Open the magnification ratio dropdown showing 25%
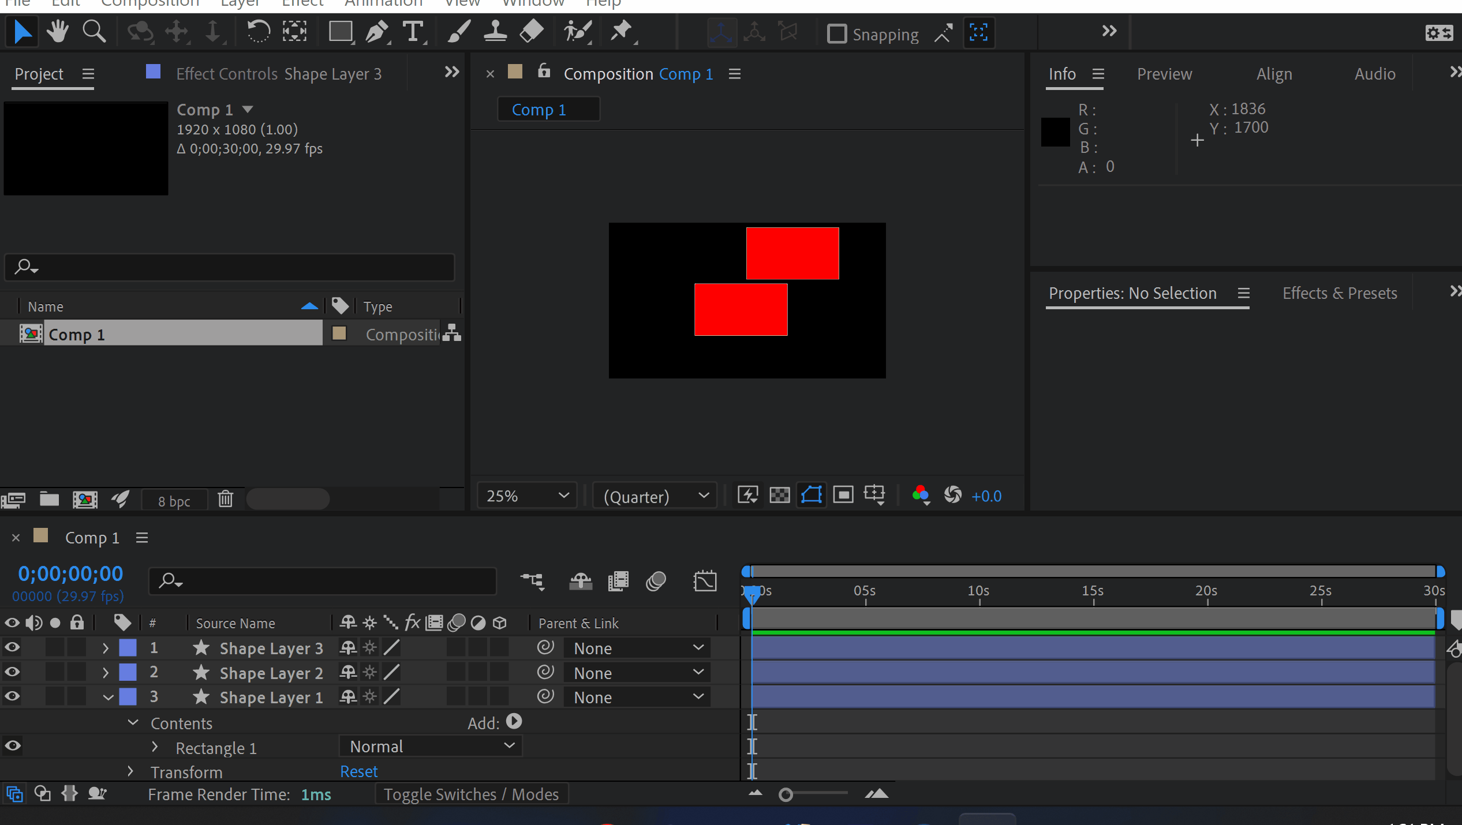 pos(526,495)
